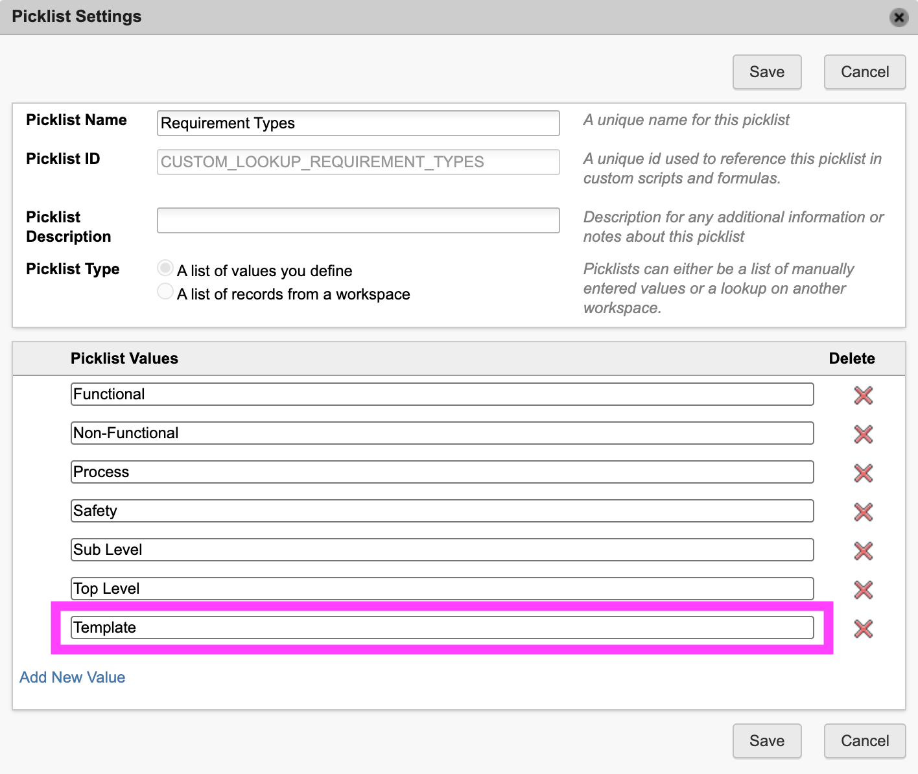This screenshot has width=918, height=774.
Task: Select 'A list of values you define' option
Action: pos(165,268)
